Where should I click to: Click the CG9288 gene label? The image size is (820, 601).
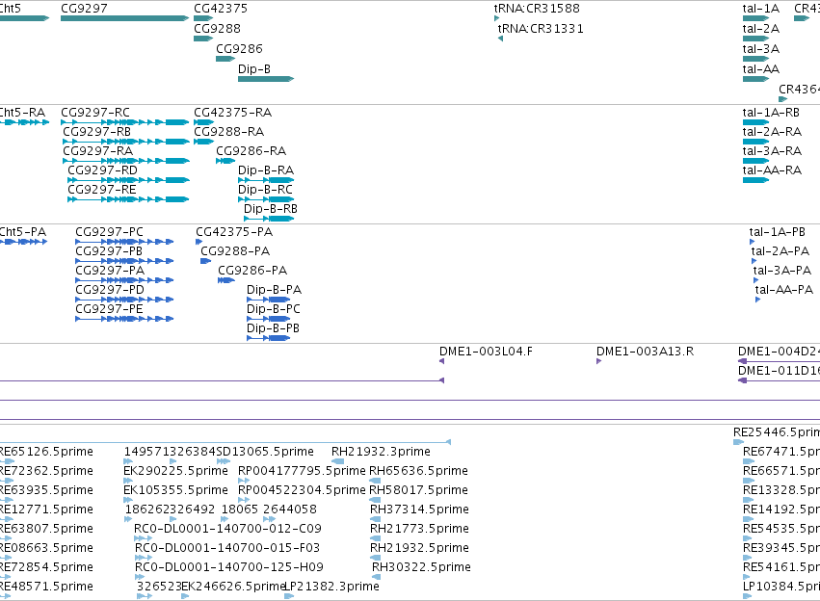click(x=217, y=29)
